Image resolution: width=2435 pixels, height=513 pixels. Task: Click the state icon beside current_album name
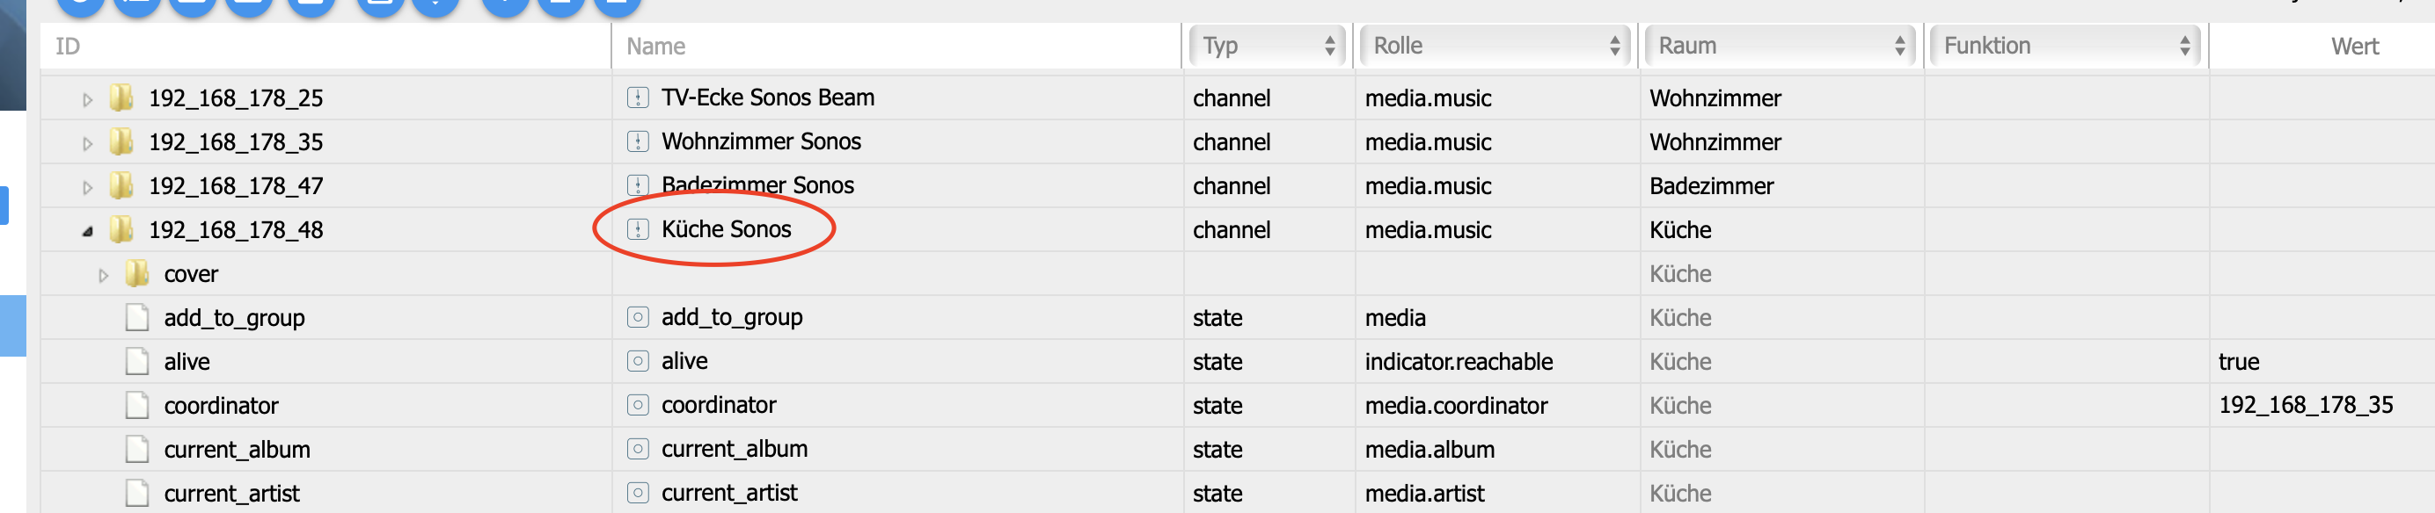[x=638, y=449]
